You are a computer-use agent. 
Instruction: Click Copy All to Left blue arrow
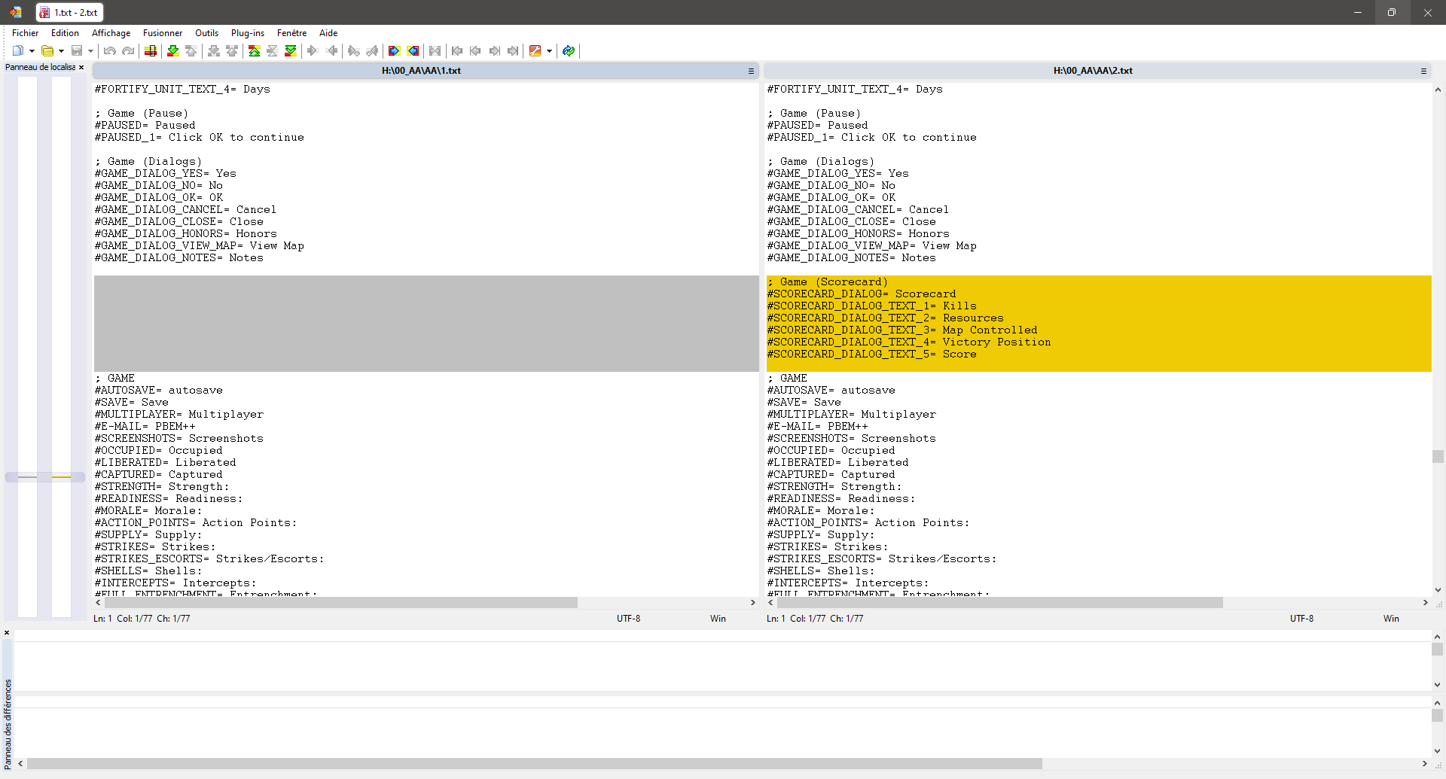coord(413,51)
